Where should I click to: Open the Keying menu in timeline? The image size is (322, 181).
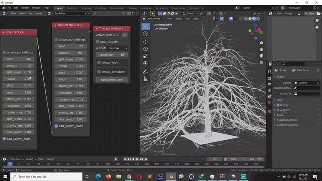(31, 159)
